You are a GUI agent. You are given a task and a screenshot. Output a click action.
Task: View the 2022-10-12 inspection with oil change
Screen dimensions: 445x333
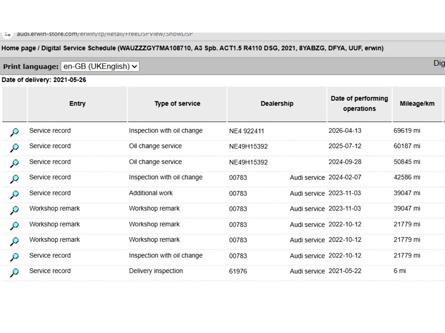14,257
